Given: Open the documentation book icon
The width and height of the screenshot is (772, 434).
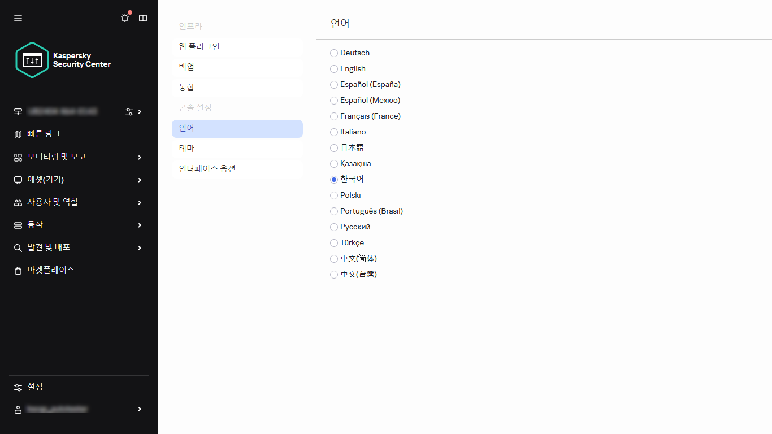Looking at the screenshot, I should tap(142, 18).
